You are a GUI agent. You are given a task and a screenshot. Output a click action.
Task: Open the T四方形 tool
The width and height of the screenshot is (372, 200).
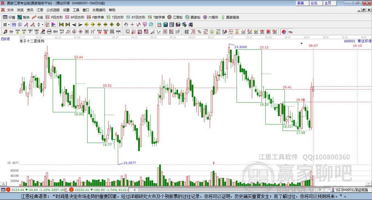(x=115, y=17)
